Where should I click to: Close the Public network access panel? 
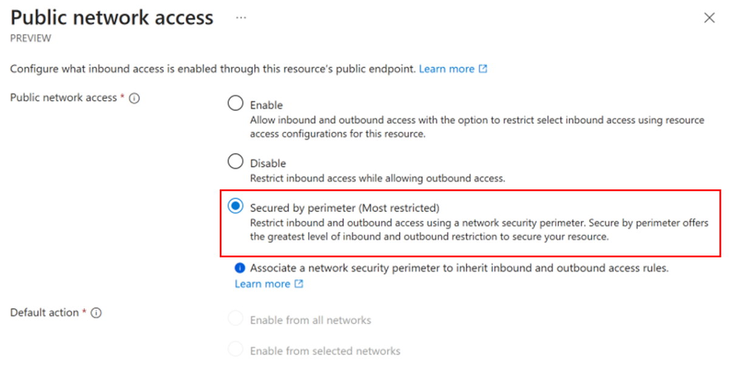[x=709, y=18]
